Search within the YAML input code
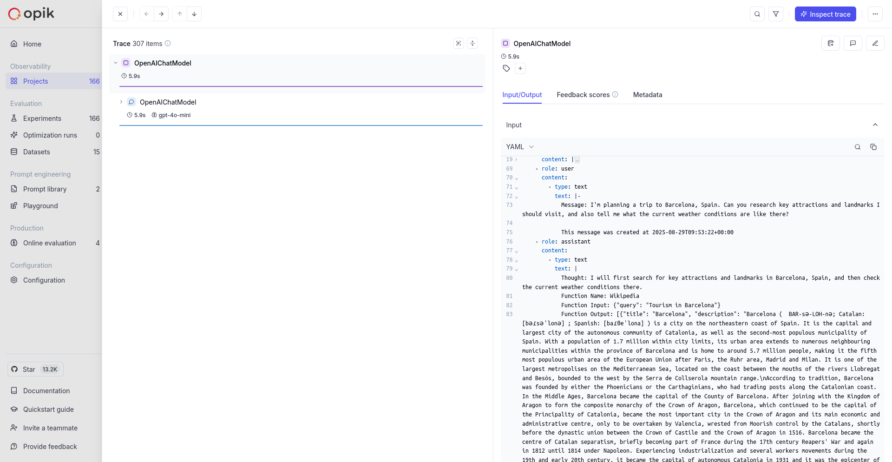 (858, 147)
